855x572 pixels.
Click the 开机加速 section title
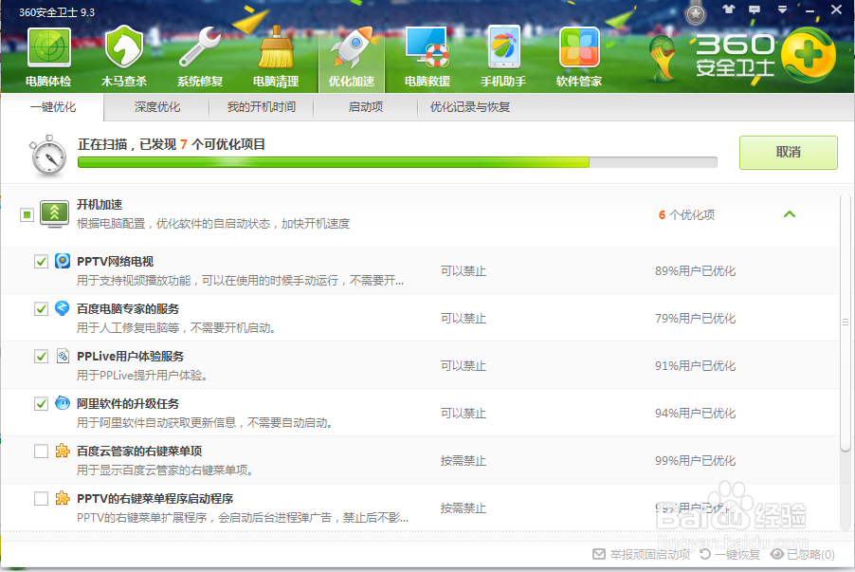point(100,205)
